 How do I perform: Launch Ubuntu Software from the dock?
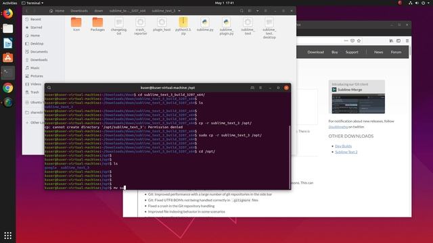pyautogui.click(x=7, y=58)
